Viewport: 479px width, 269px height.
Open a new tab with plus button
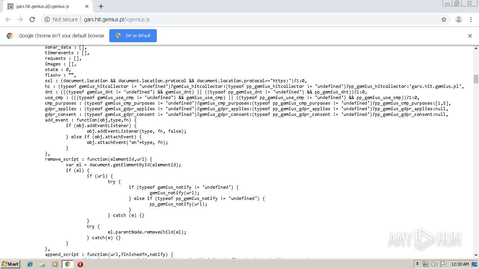click(x=101, y=6)
